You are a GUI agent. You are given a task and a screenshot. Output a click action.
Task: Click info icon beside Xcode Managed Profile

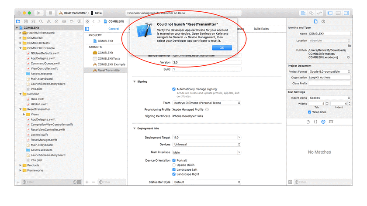(x=207, y=109)
